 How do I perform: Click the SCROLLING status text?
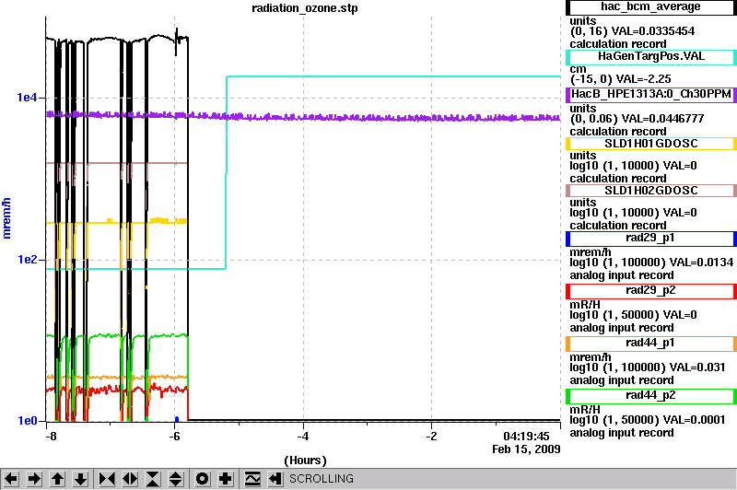[x=321, y=479]
